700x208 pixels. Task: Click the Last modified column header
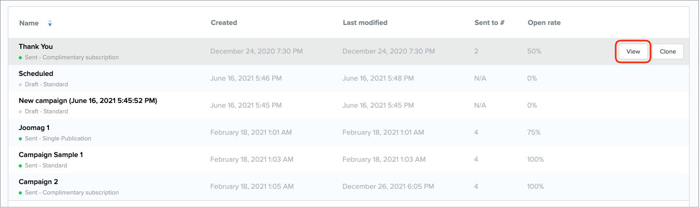365,23
